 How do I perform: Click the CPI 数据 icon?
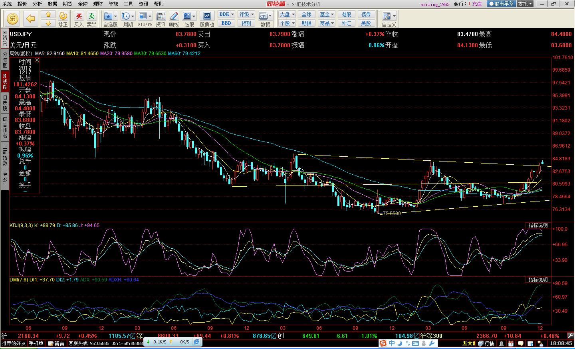264,16
